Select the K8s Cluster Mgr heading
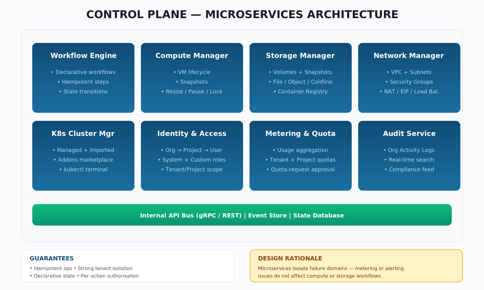The height and width of the screenshot is (290, 484). (x=83, y=134)
